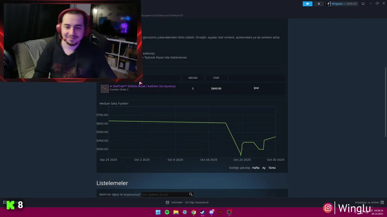The height and width of the screenshot is (217, 387).
Task: Open the notifications bell
Action: [x=319, y=4]
